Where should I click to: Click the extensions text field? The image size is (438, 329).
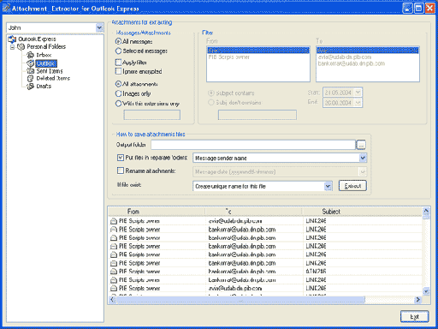point(152,115)
